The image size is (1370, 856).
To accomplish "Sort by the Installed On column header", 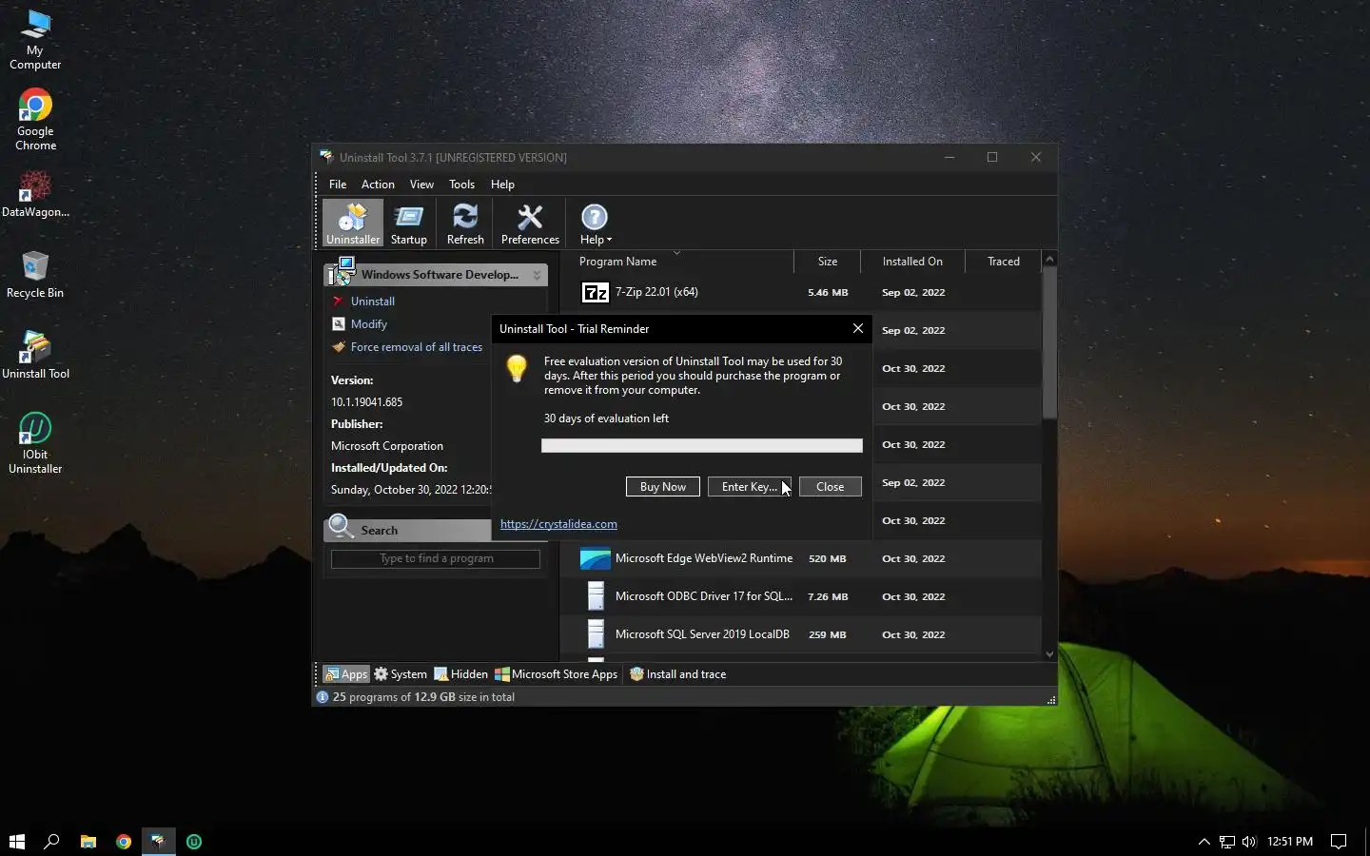I will coord(912,262).
